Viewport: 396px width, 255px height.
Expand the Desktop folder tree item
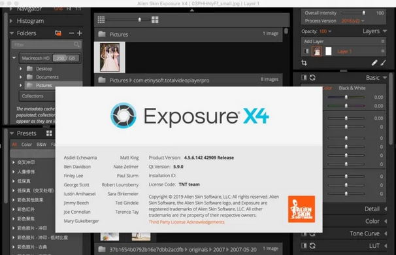pyautogui.click(x=21, y=69)
